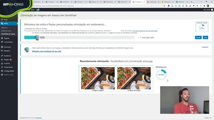214x120 pixels.
Task: Open the Imagem original pizza thumbnail
Action: (98, 78)
